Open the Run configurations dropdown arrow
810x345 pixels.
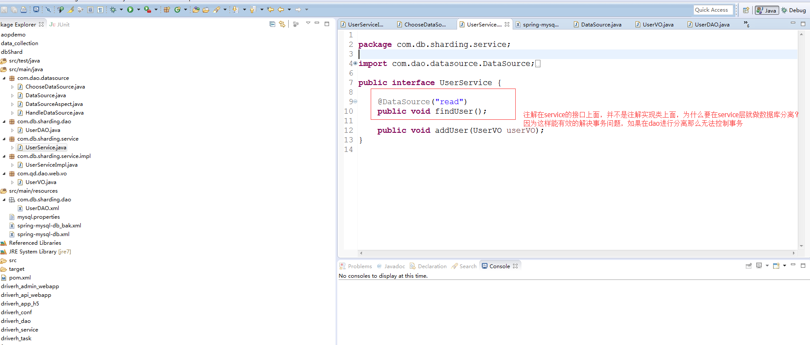[x=138, y=10]
